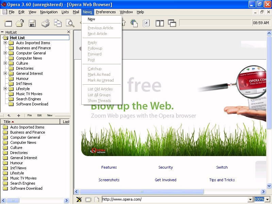Image resolution: width=272 pixels, height=204 pixels.
Task: Click the page's horizontal scrollbar thumb
Action: pos(141,192)
